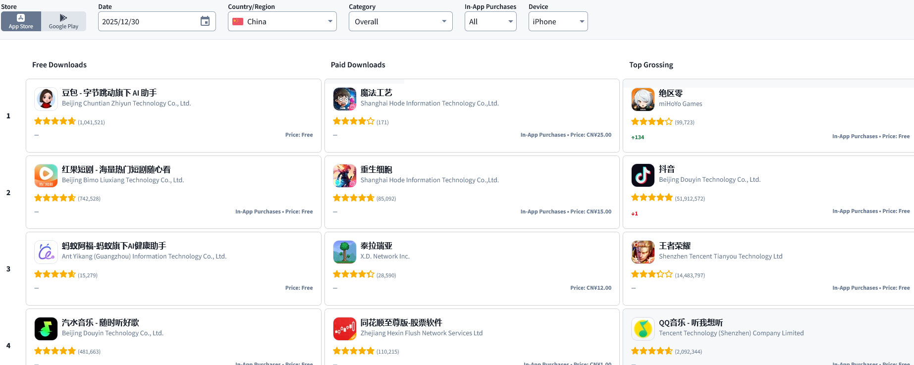
Task: Open the 重生细胞 app icon
Action: coord(345,175)
